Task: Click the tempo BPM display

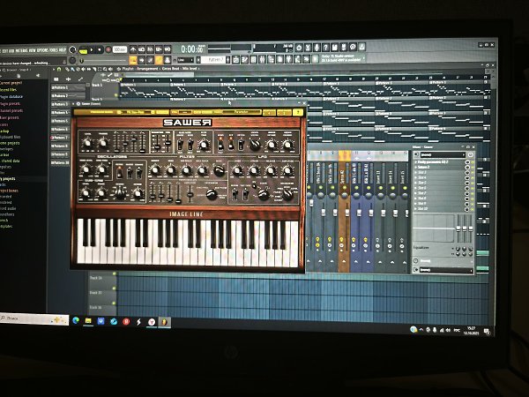Action: (120, 50)
